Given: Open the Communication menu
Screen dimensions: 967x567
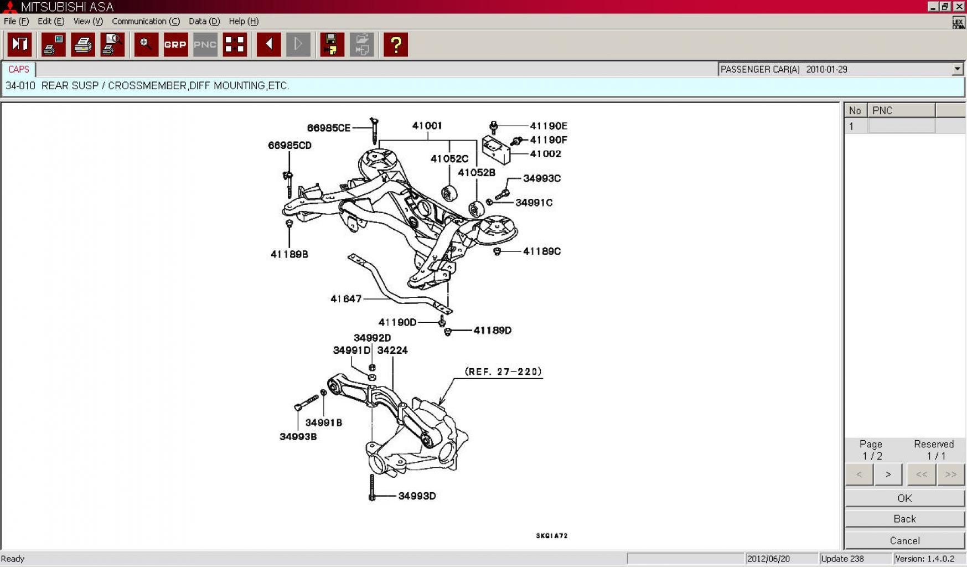Looking at the screenshot, I should pyautogui.click(x=146, y=21).
